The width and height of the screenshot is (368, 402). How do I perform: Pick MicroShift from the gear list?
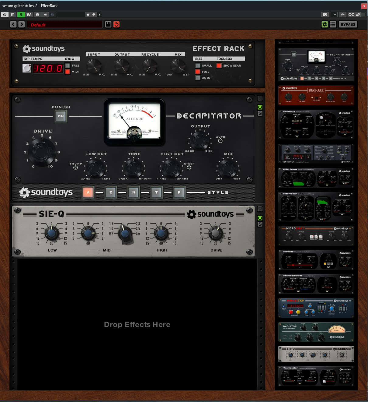(316, 236)
